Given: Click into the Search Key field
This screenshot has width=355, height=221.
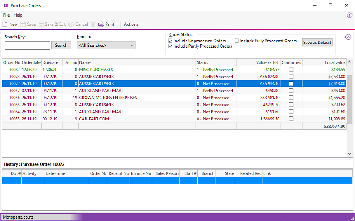Looking at the screenshot, I should point(27,46).
